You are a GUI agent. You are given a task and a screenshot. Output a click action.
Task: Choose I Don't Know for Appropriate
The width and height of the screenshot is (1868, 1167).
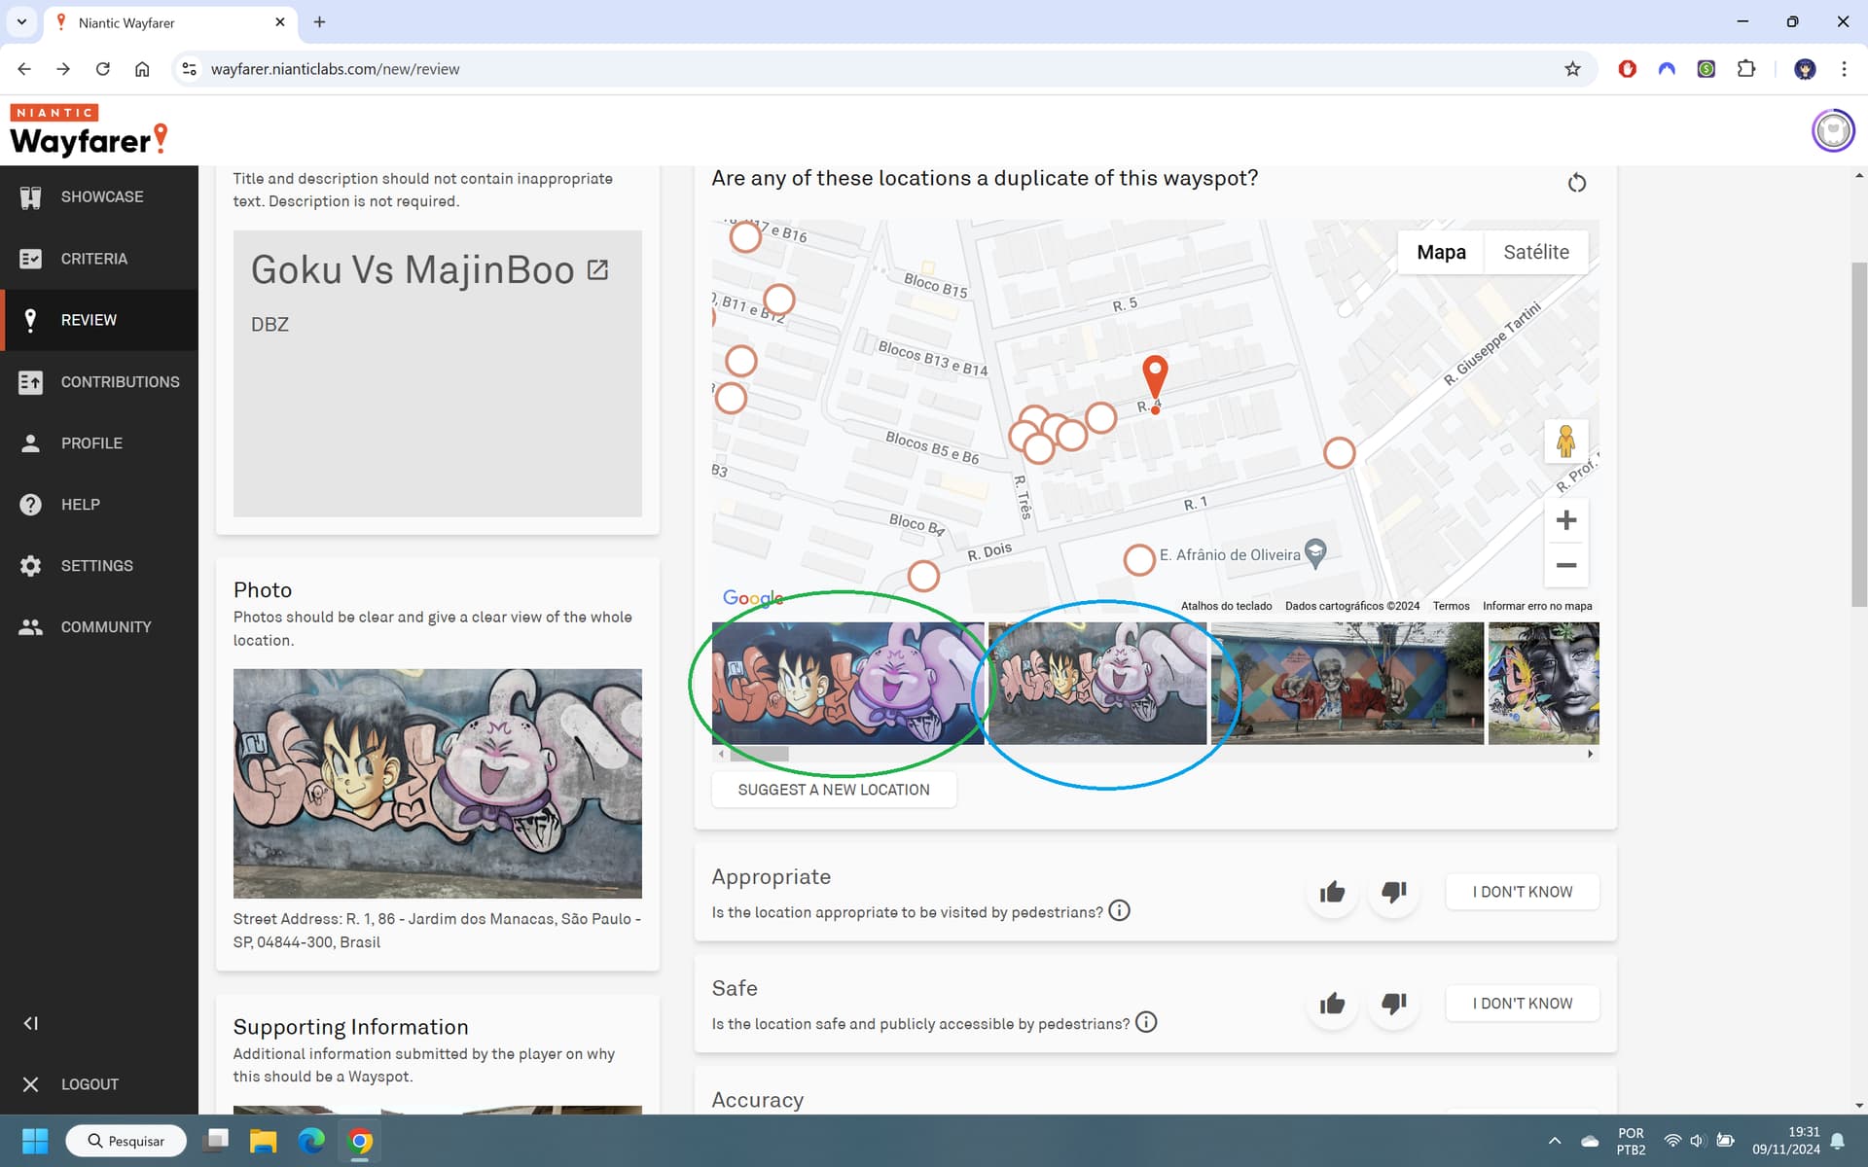1522,892
